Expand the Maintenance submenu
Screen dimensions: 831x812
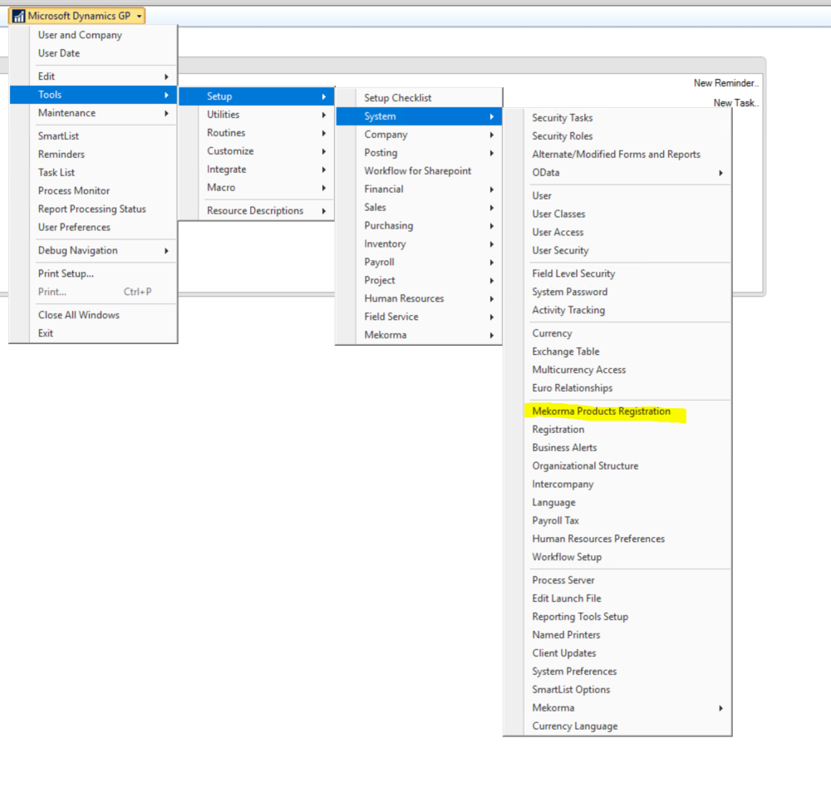(93, 113)
